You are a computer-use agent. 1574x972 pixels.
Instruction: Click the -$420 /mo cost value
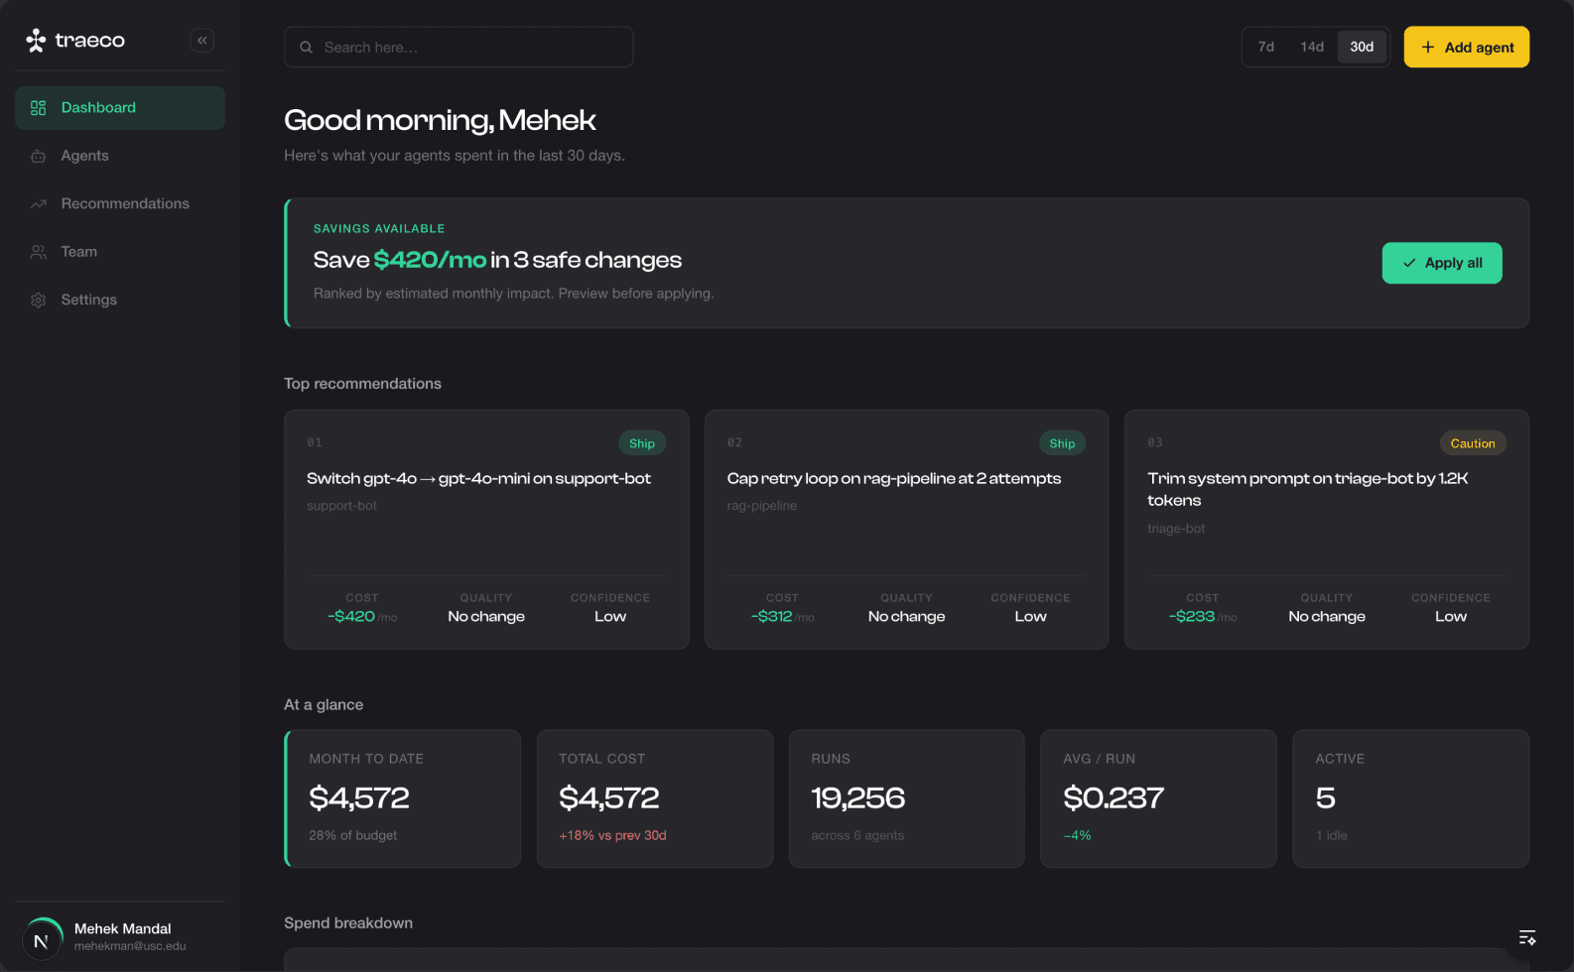[x=362, y=617]
